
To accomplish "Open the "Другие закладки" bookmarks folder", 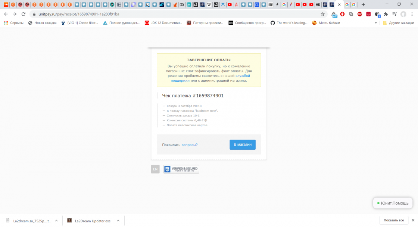I will coord(398,23).
